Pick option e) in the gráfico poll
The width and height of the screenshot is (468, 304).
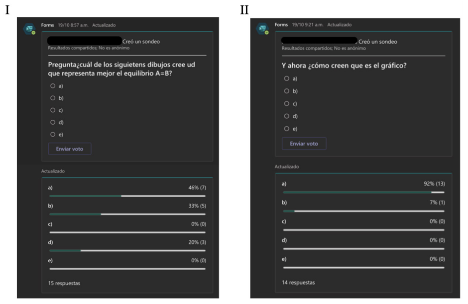[x=286, y=128]
